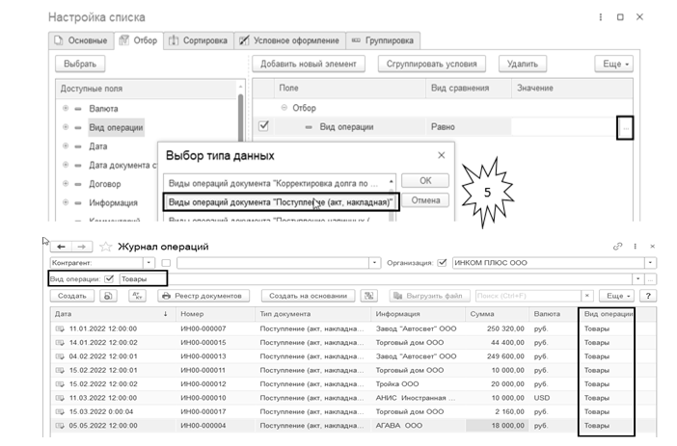Show the Дт/Кт postings icon
This screenshot has width=677, height=446.
(137, 296)
